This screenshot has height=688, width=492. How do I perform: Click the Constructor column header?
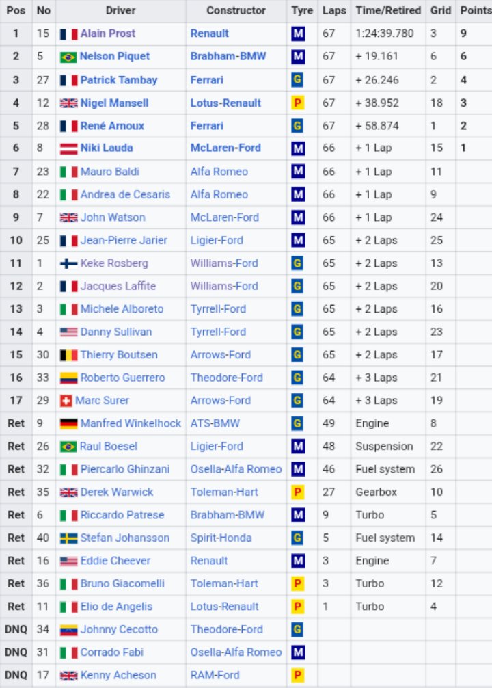pos(236,10)
